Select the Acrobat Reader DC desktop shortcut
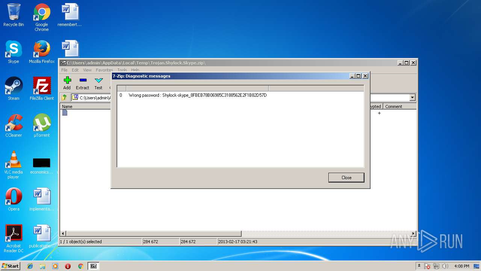 [14, 239]
